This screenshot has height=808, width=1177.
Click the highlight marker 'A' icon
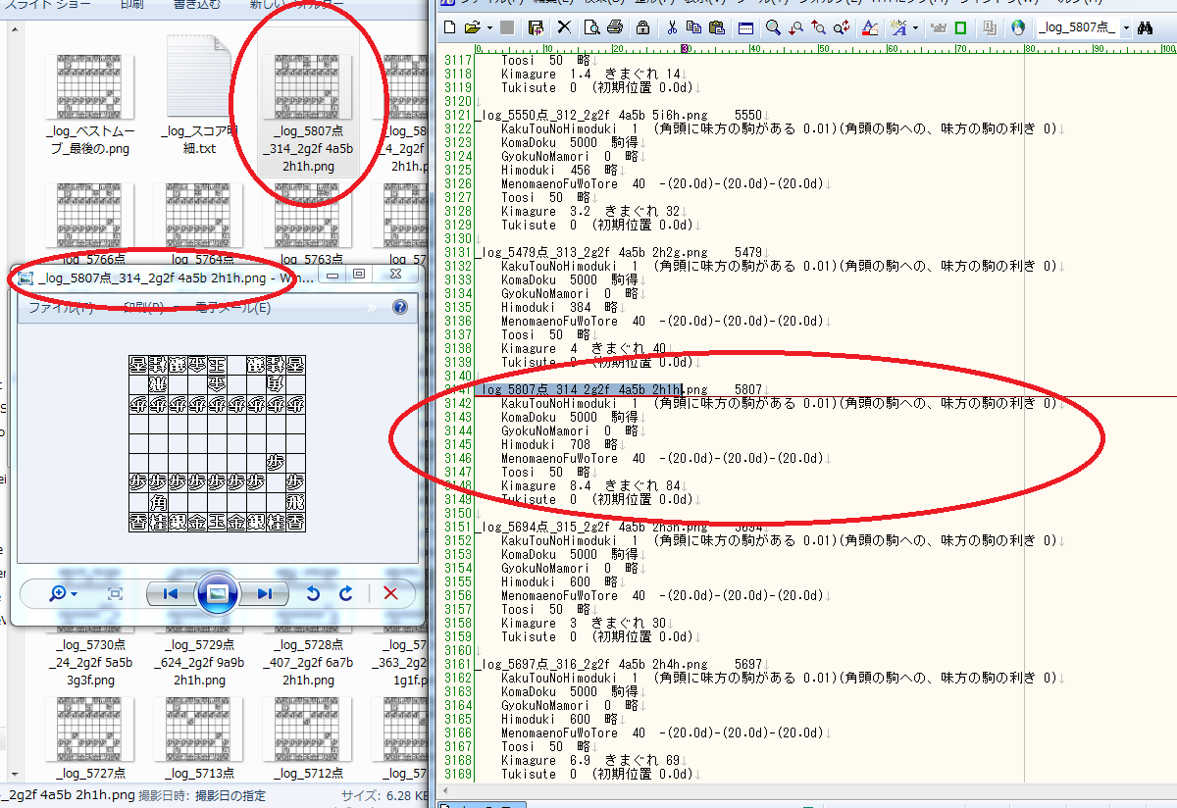coord(897,27)
